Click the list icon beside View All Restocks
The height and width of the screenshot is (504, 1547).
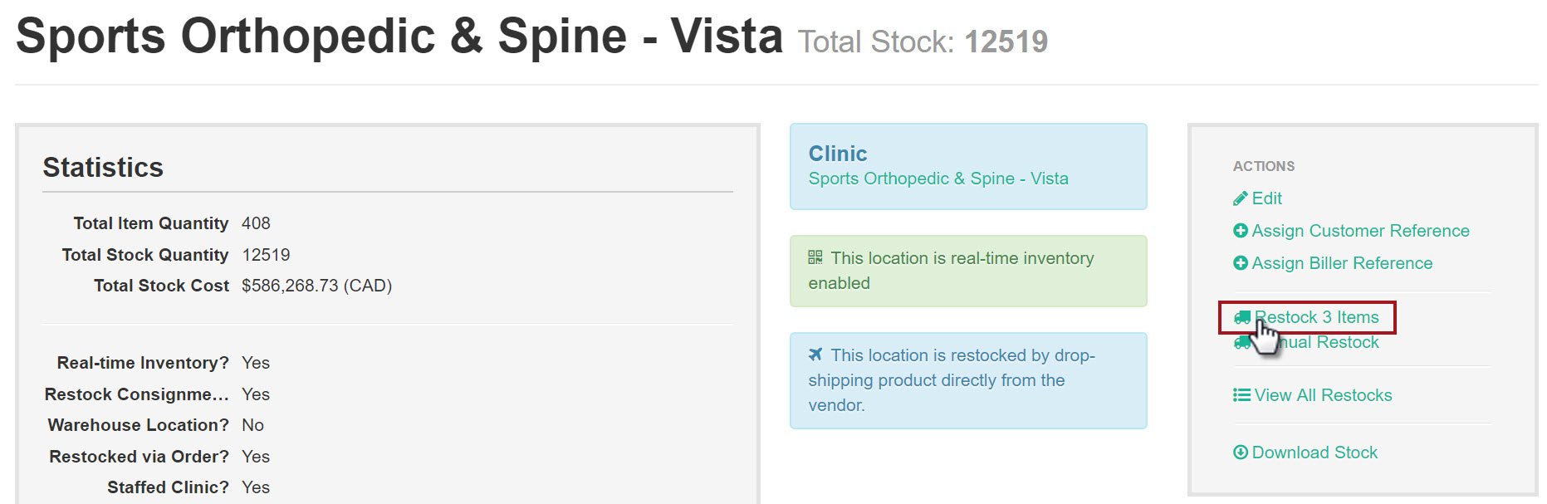coord(1241,395)
